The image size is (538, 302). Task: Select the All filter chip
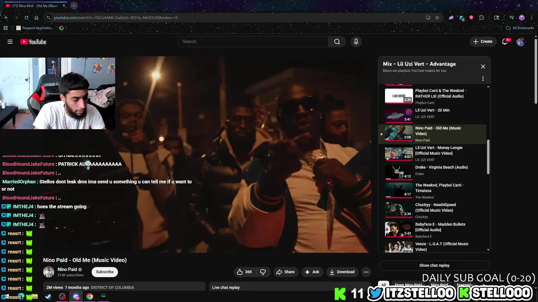click(383, 285)
